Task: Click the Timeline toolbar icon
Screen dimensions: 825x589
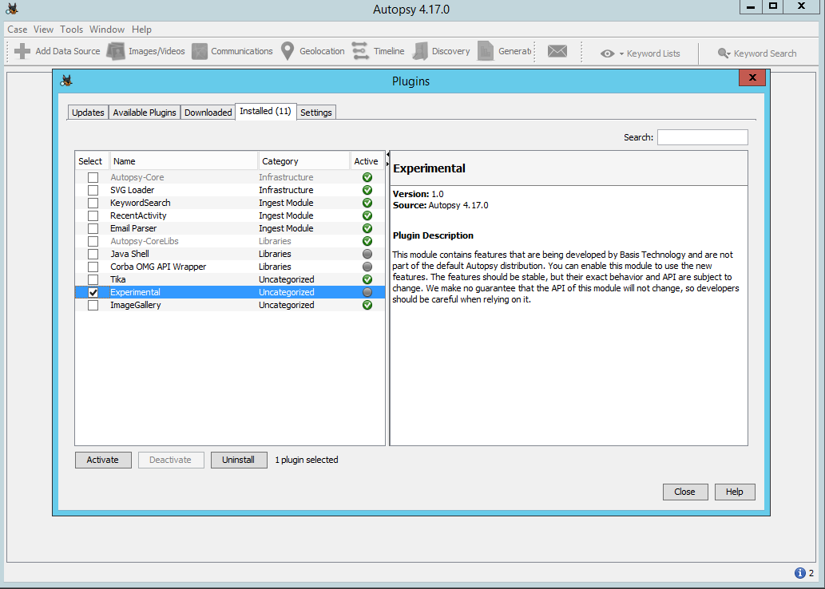Action: point(360,51)
